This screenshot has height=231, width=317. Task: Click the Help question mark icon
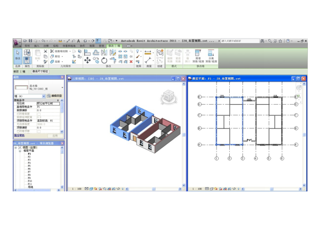[288, 40]
